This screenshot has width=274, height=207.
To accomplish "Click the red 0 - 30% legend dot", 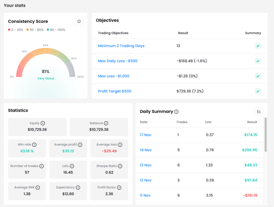I will pos(9,29).
